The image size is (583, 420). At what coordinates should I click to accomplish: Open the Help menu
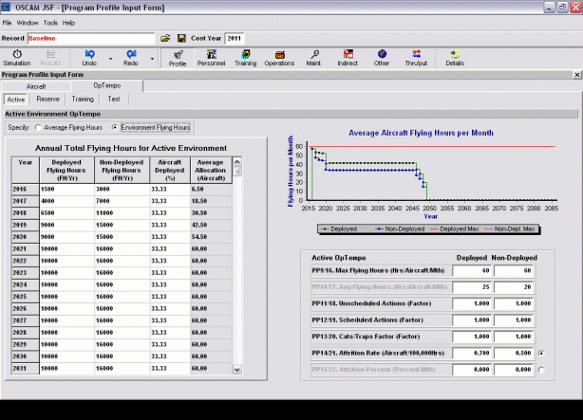(68, 23)
